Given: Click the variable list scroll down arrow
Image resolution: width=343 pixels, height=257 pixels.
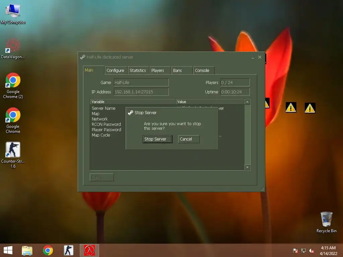Looking at the screenshot, I should point(247,167).
